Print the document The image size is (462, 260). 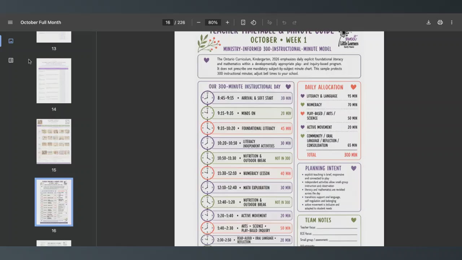pyautogui.click(x=440, y=22)
